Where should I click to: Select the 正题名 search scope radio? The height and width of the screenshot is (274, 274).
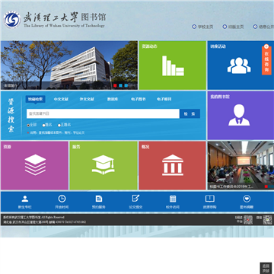(x=59, y=126)
